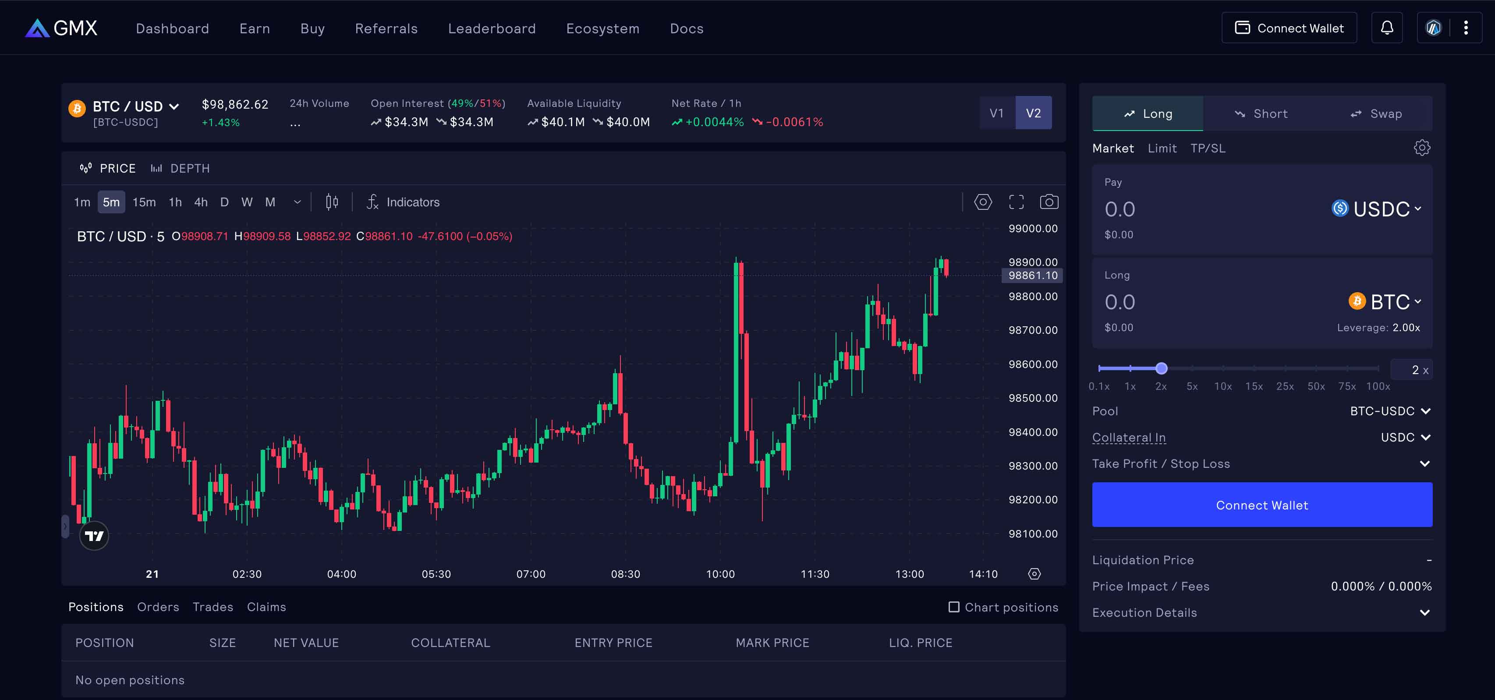Open Dashboard in top navigation
This screenshot has height=700, width=1495.
pos(172,28)
